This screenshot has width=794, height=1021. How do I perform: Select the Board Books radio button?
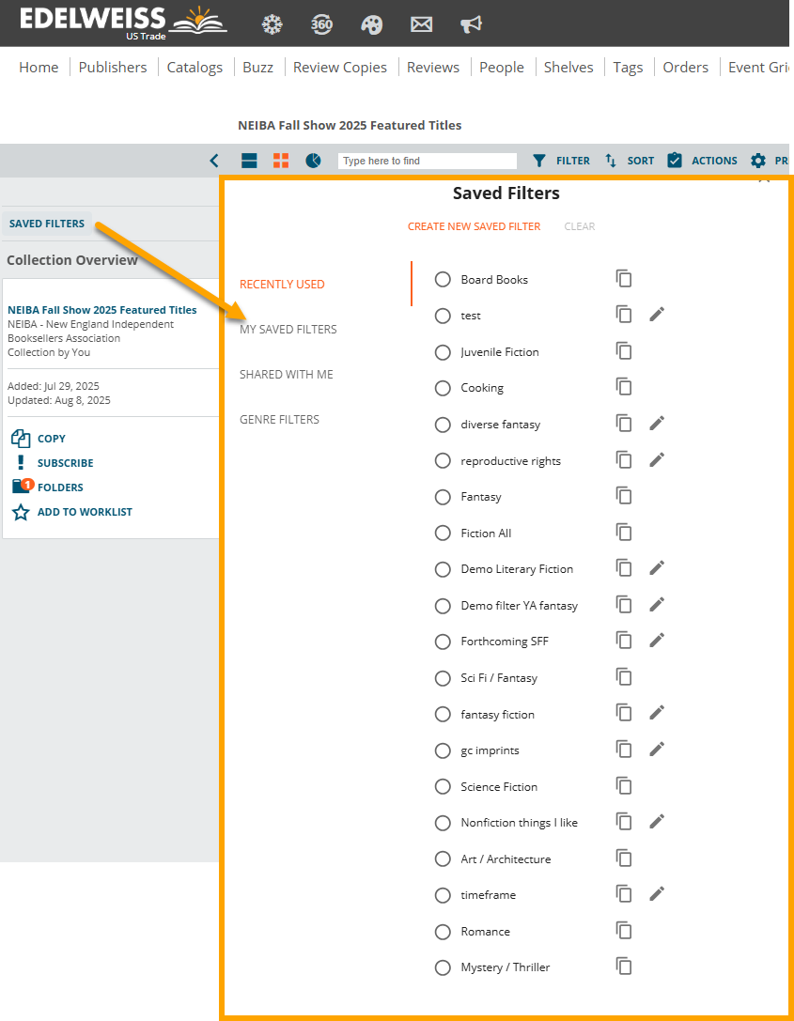pos(443,279)
